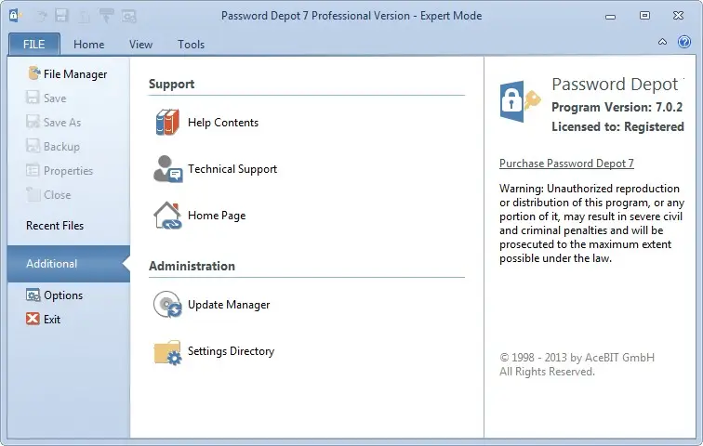Open the File Manager entry
Viewport: 703px width, 446px height.
pyautogui.click(x=68, y=74)
